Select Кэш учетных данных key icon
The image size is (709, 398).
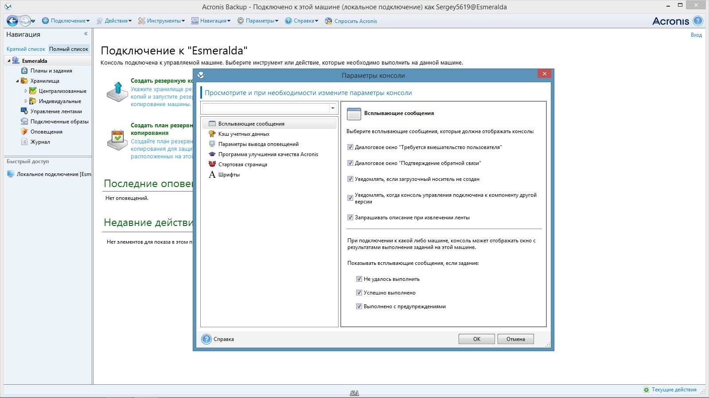[x=212, y=134]
